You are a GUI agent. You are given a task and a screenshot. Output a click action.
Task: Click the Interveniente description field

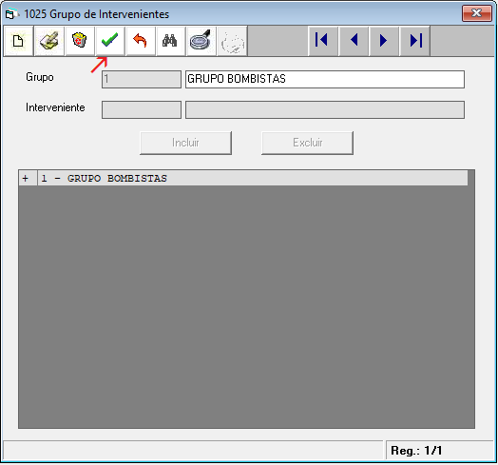click(325, 109)
